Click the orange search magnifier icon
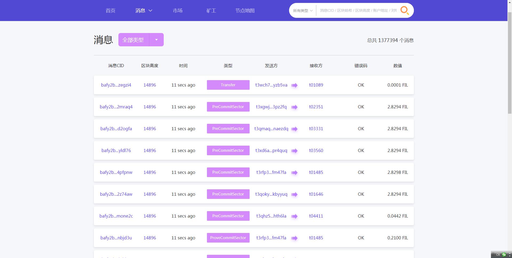This screenshot has width=512, height=258. coord(405,11)
